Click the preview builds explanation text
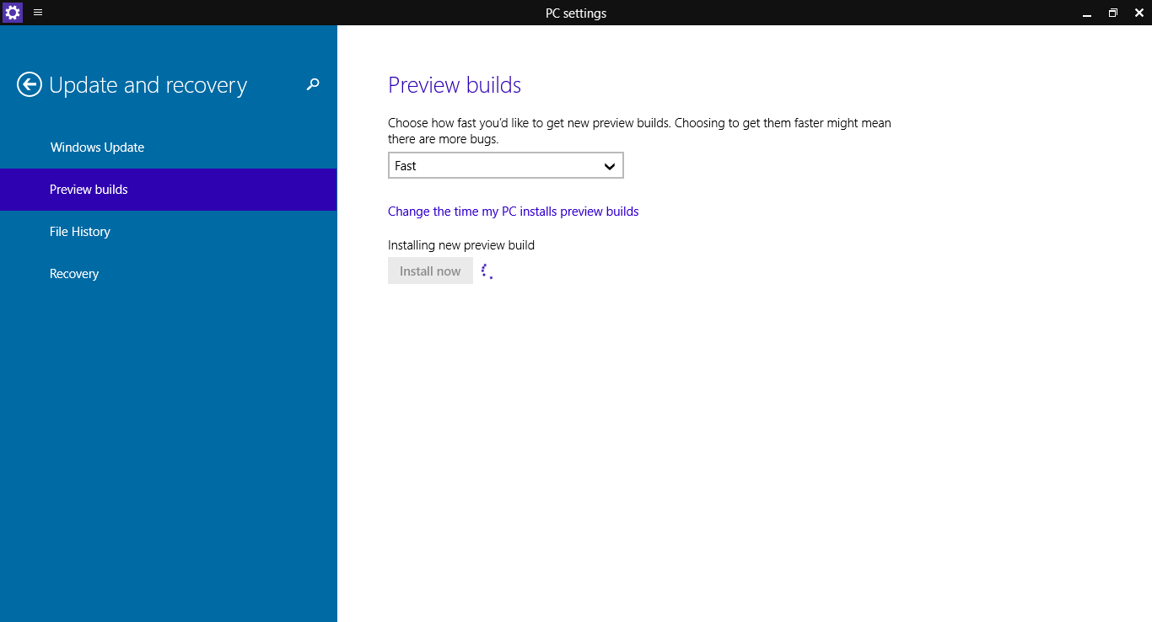Image resolution: width=1152 pixels, height=622 pixels. (x=638, y=131)
